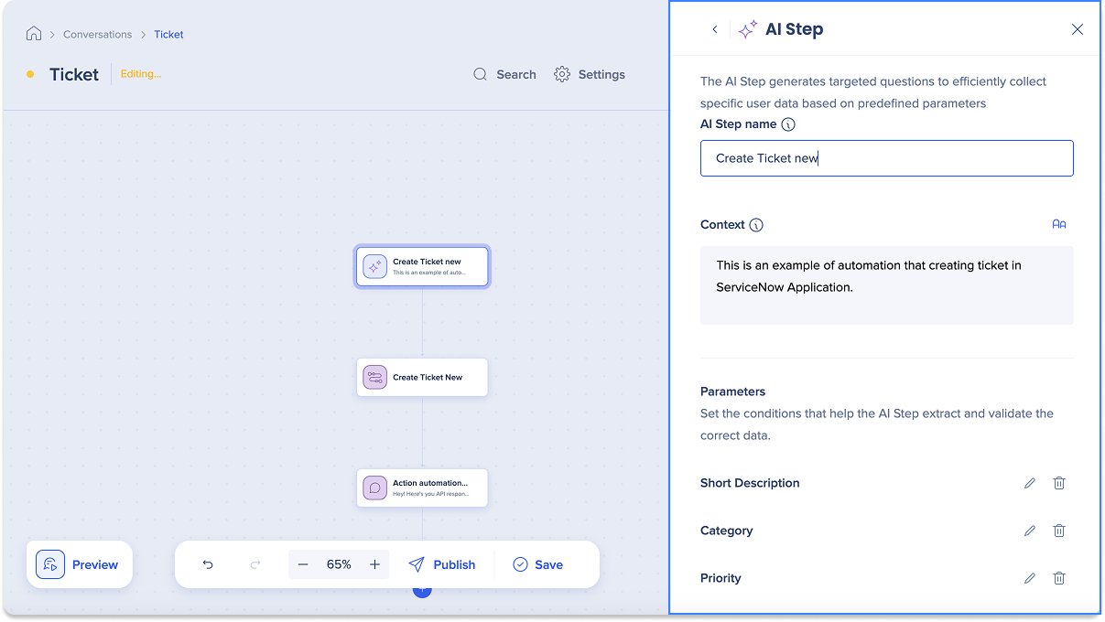Publish the Ticket conversation
Screen dimensions: 1105x622
442,564
